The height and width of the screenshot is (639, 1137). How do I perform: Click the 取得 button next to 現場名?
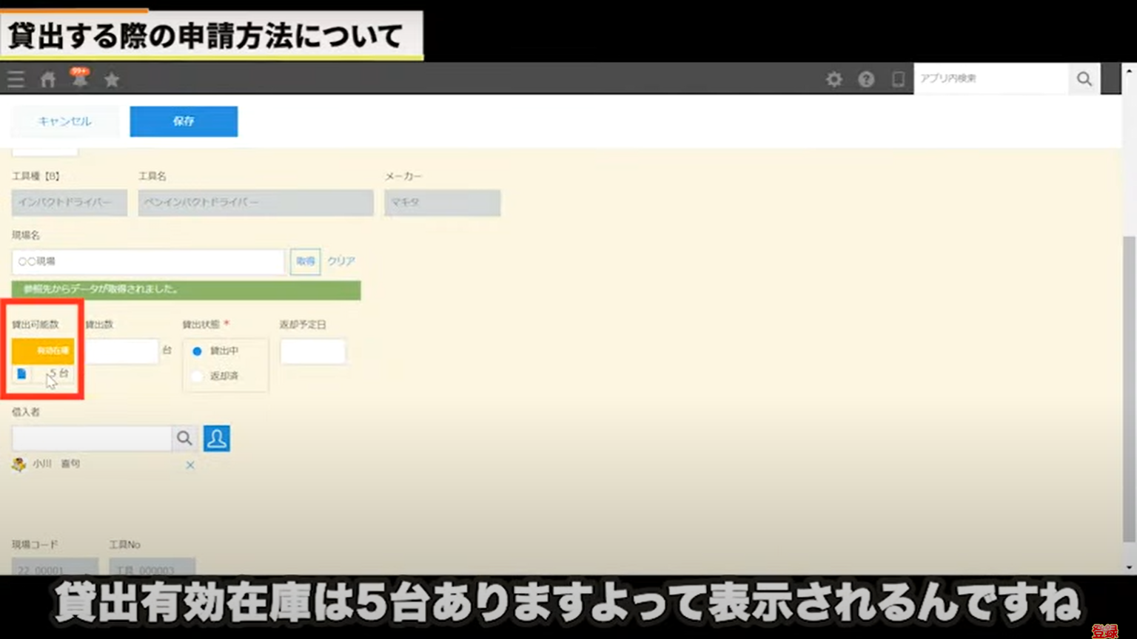coord(305,261)
